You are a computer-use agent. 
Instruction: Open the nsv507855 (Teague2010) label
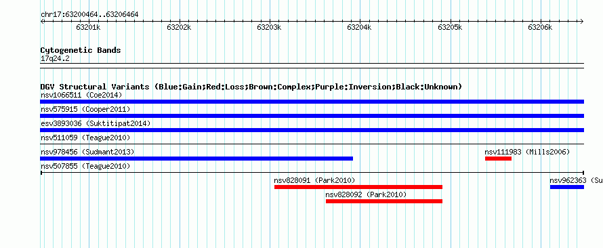pos(85,166)
